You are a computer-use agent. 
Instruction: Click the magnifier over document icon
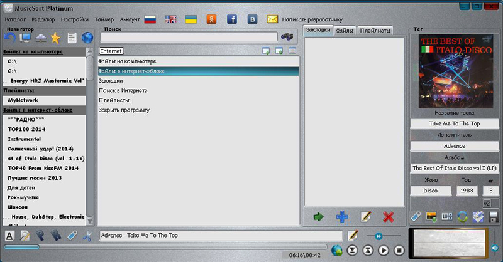click(x=25, y=236)
